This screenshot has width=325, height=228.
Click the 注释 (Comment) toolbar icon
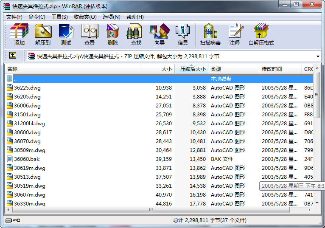point(236,31)
